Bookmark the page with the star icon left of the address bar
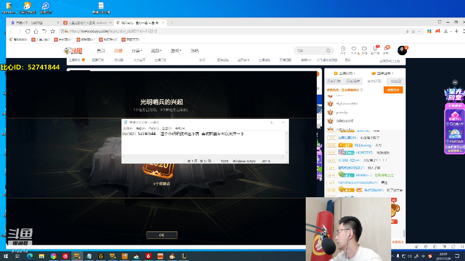Screen dimensions: 465x261 (52, 31)
